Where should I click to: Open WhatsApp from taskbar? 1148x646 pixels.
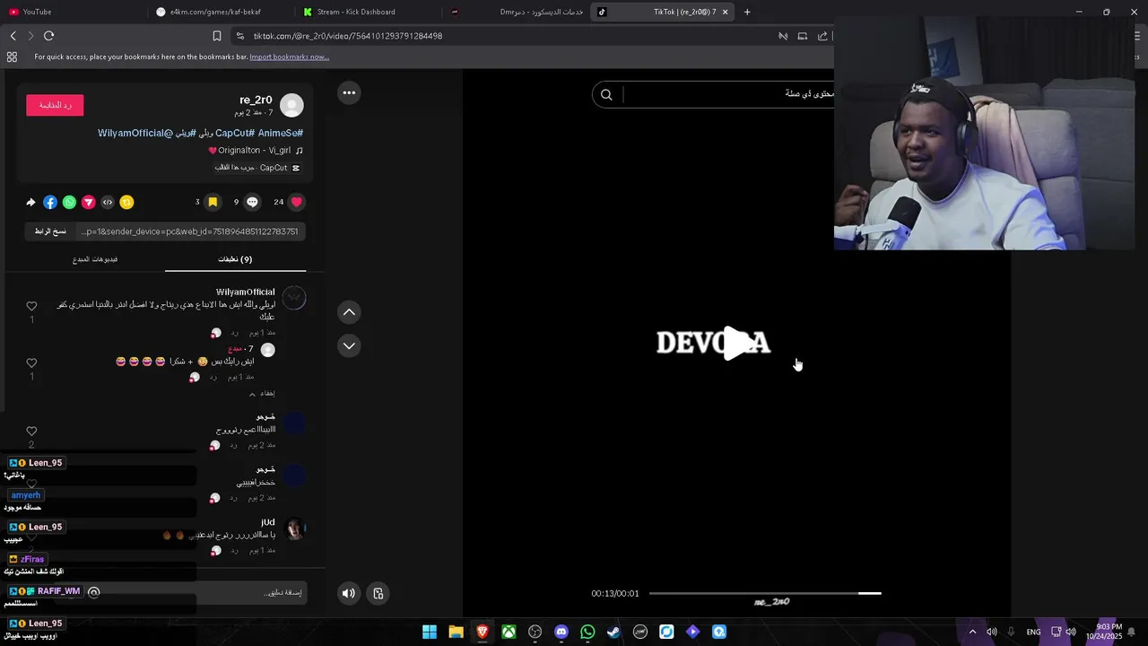[x=587, y=632]
